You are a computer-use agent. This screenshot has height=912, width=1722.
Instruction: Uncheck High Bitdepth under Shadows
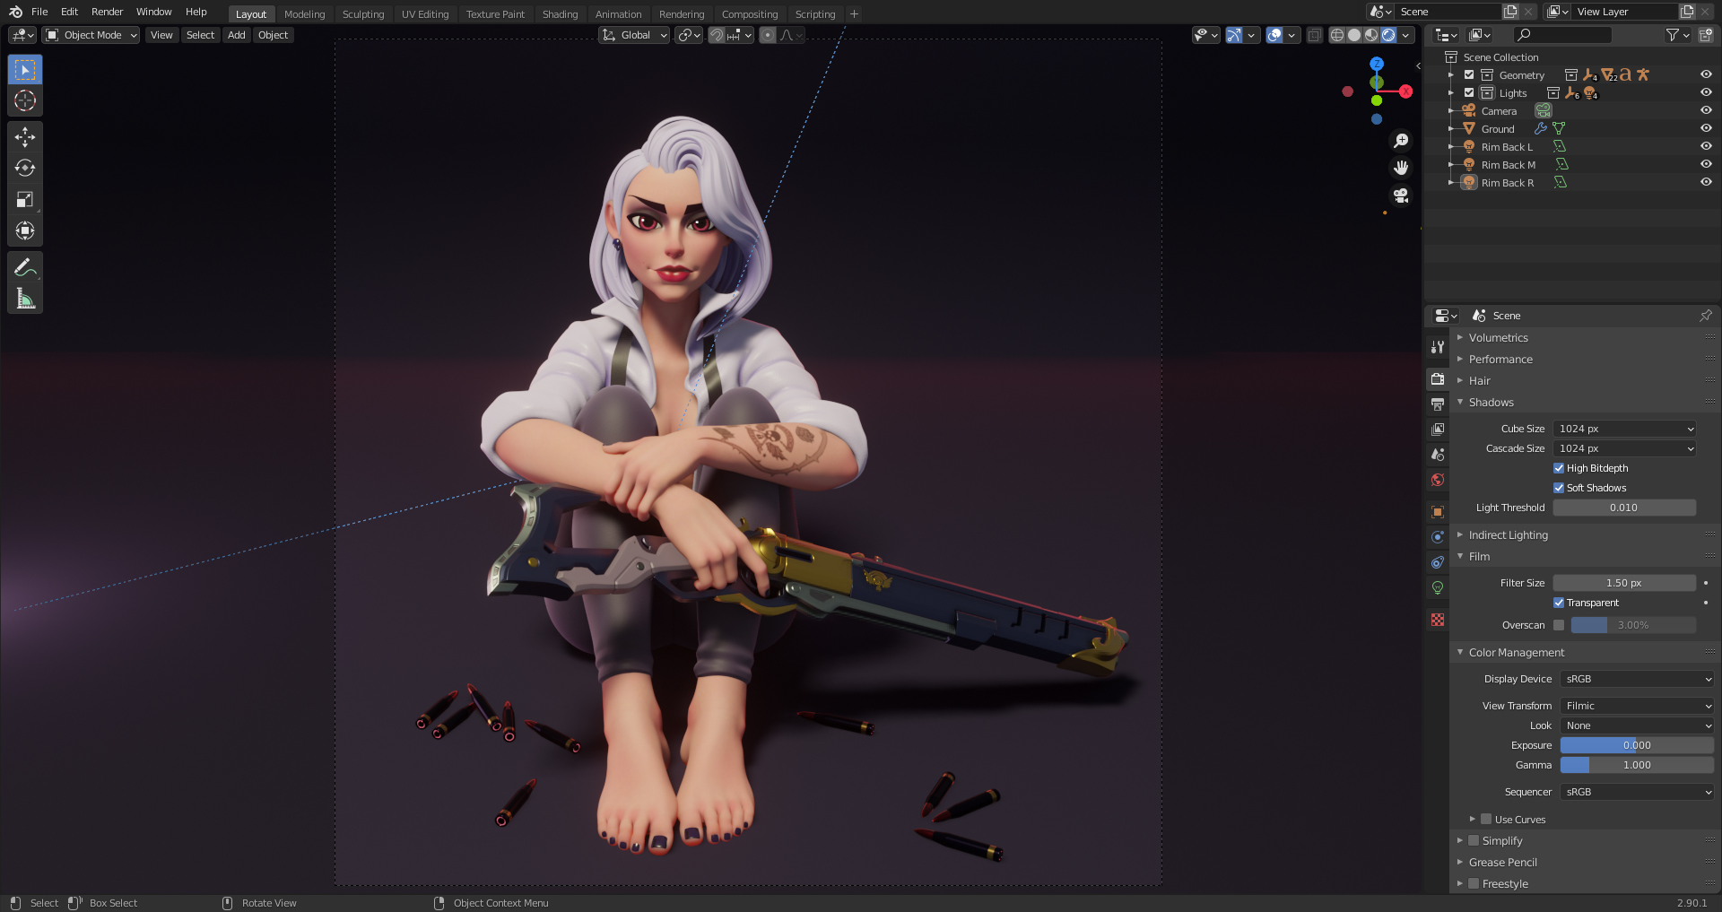click(1559, 468)
